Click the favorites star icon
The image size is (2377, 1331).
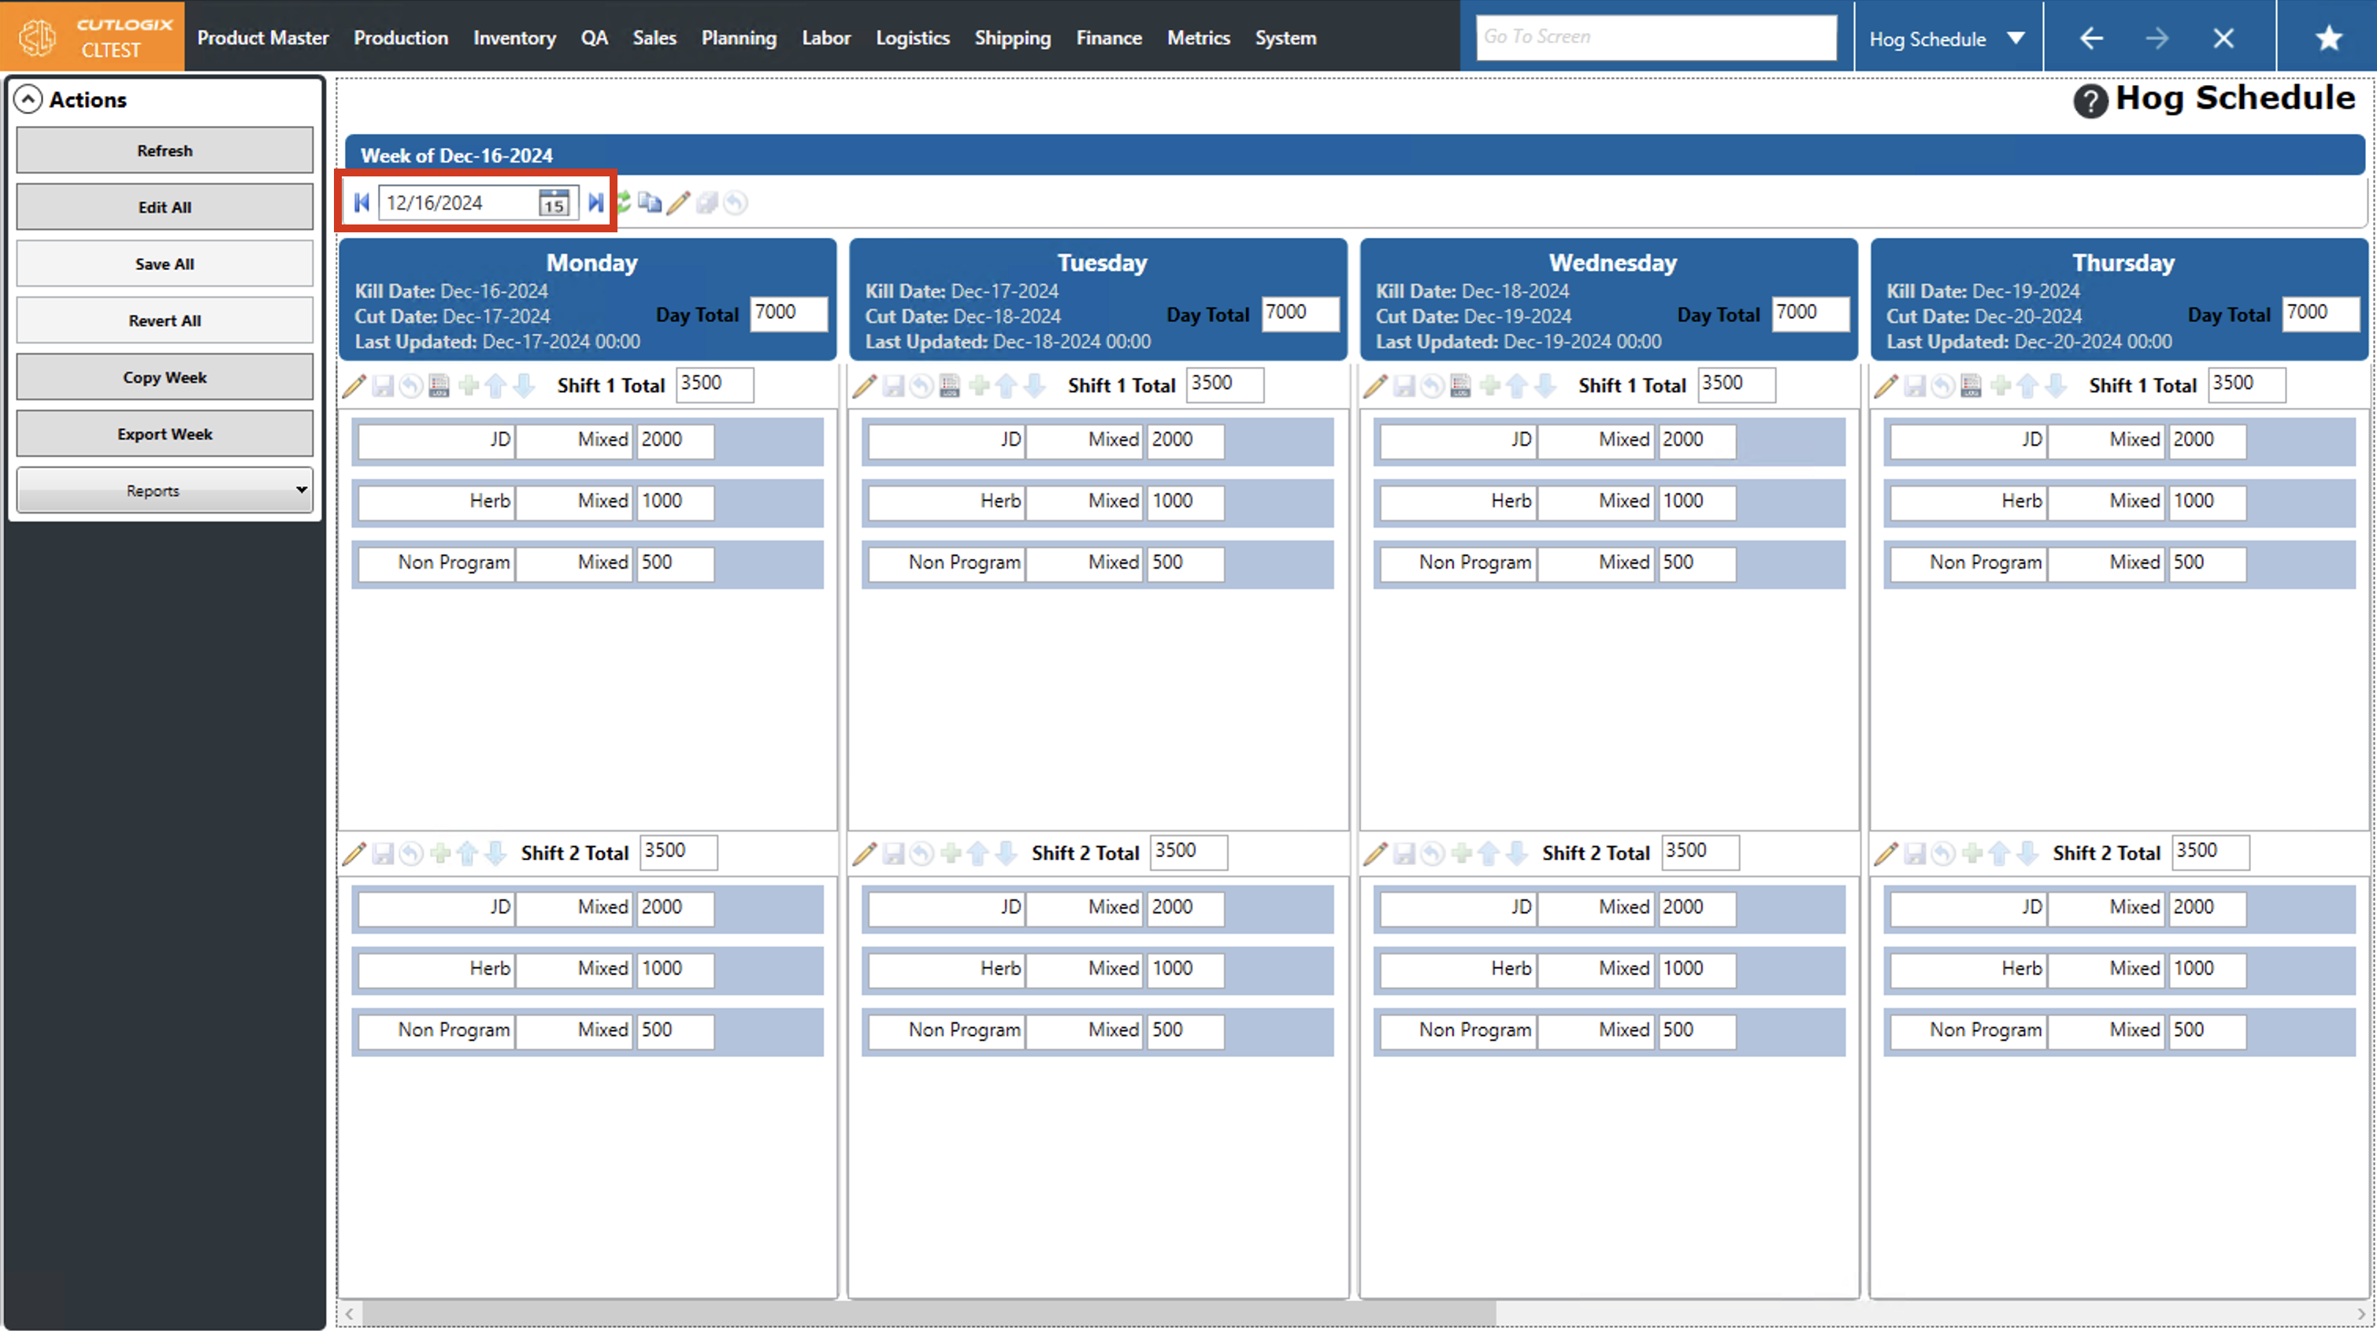(x=2328, y=38)
